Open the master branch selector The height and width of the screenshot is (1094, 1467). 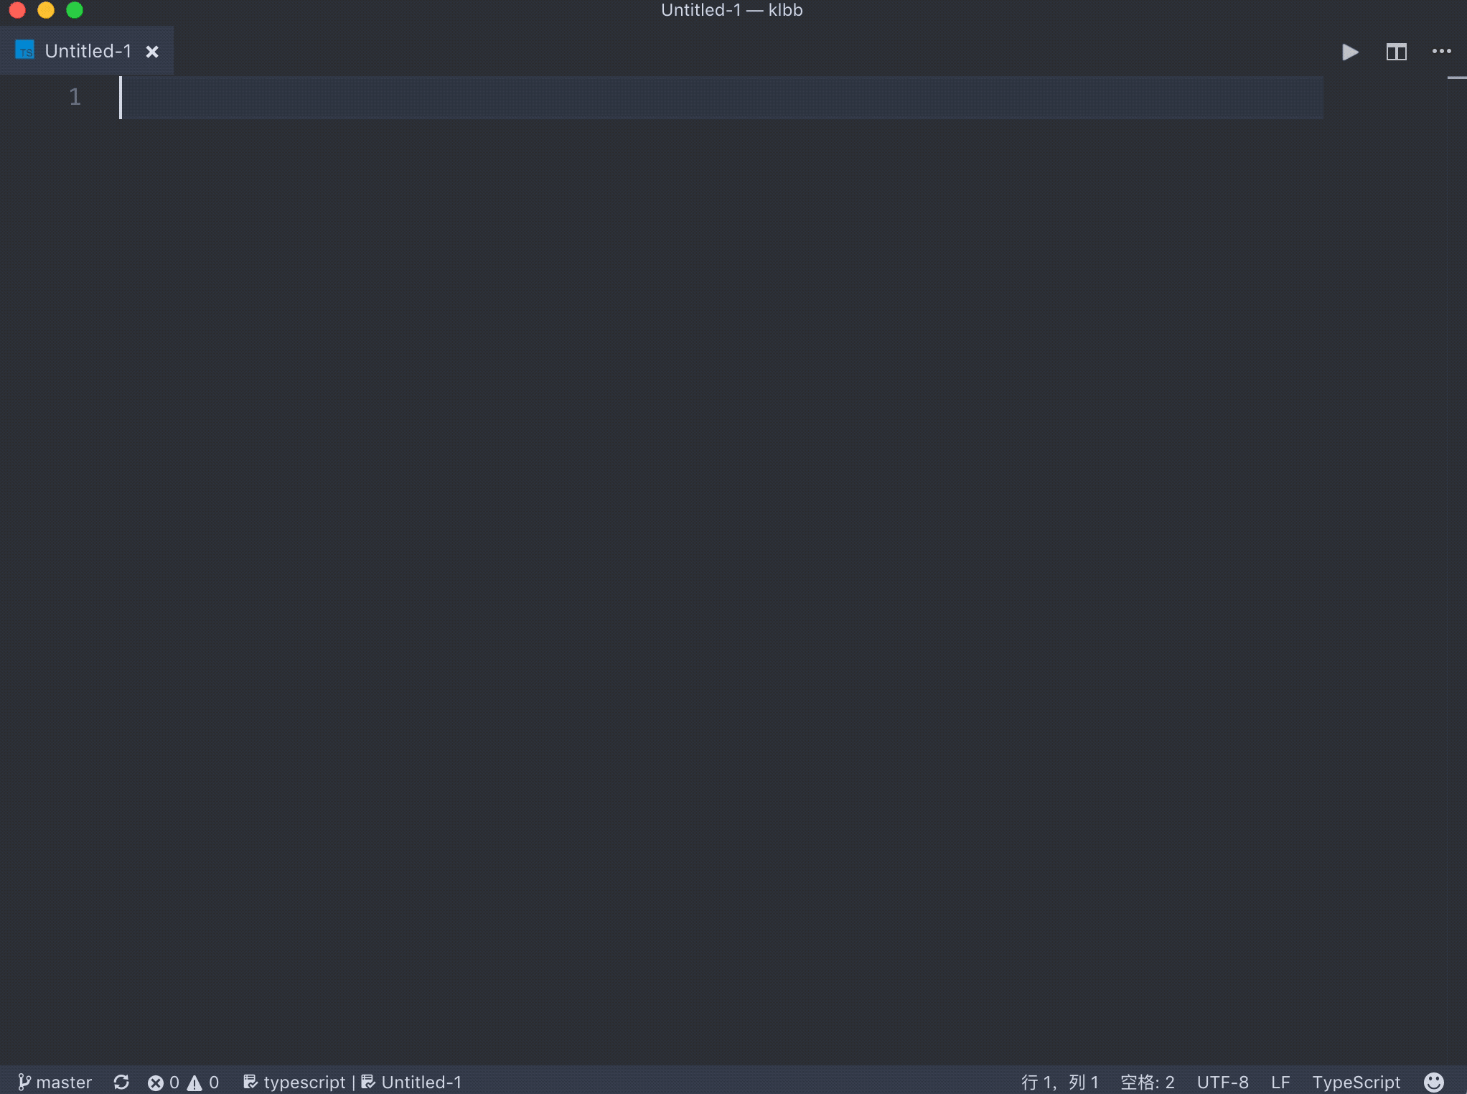coord(55,1082)
